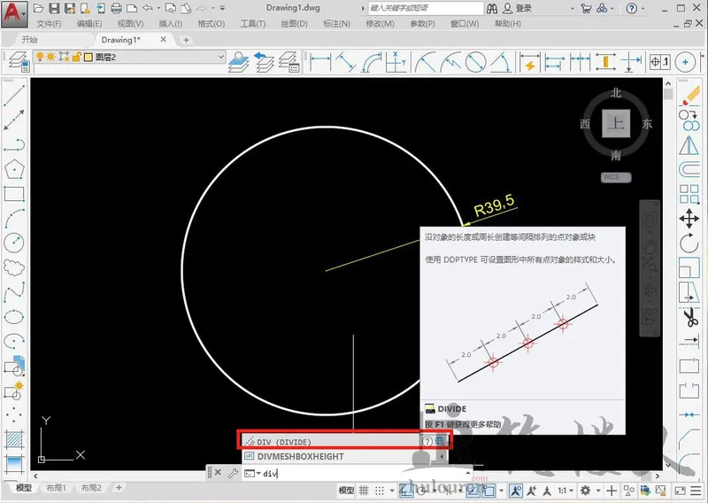Expand the Quick Access toolbar customize arrow
Image resolution: width=708 pixels, height=503 pixels.
tap(222, 8)
